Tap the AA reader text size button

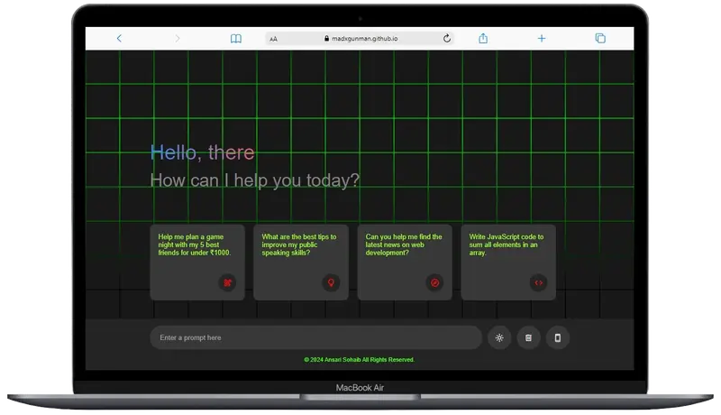point(274,39)
